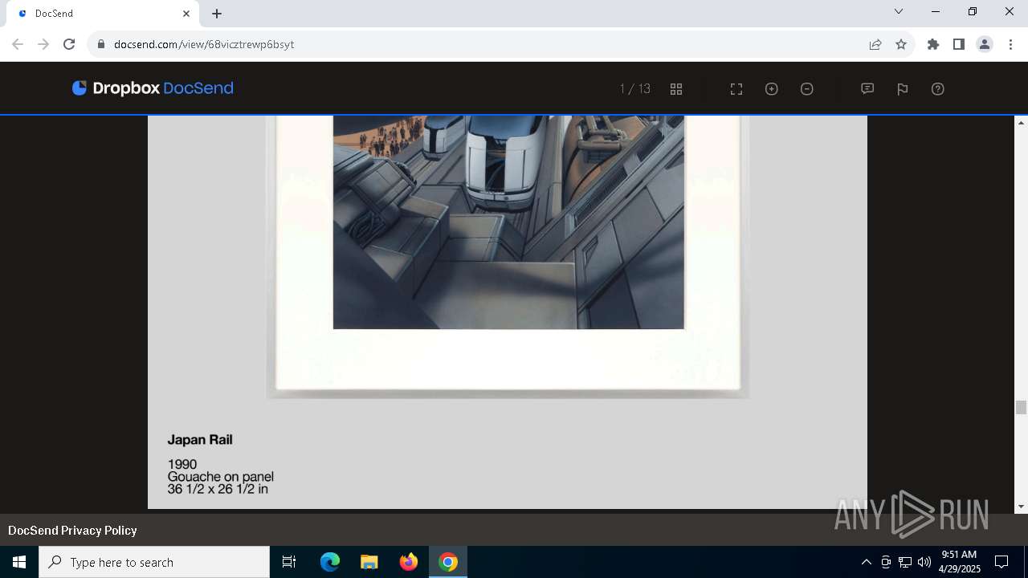Toggle the Chrome side panel
This screenshot has width=1028, height=578.
pyautogui.click(x=959, y=44)
